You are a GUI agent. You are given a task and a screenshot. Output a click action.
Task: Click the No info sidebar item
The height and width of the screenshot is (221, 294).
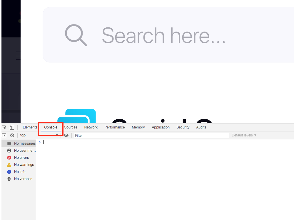19,172
